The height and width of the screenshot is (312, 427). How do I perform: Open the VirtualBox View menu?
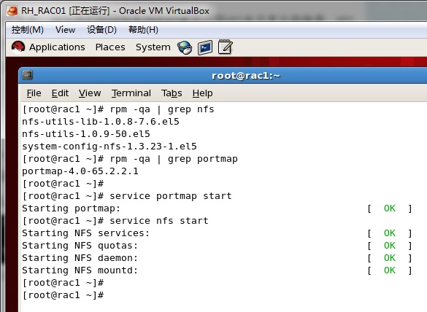66,30
